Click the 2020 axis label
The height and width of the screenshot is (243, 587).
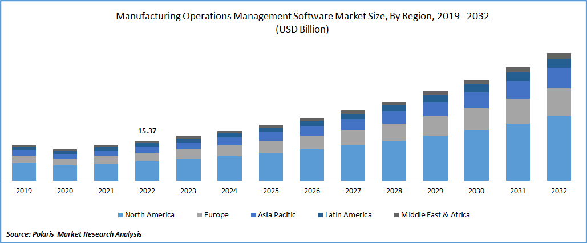click(x=65, y=191)
